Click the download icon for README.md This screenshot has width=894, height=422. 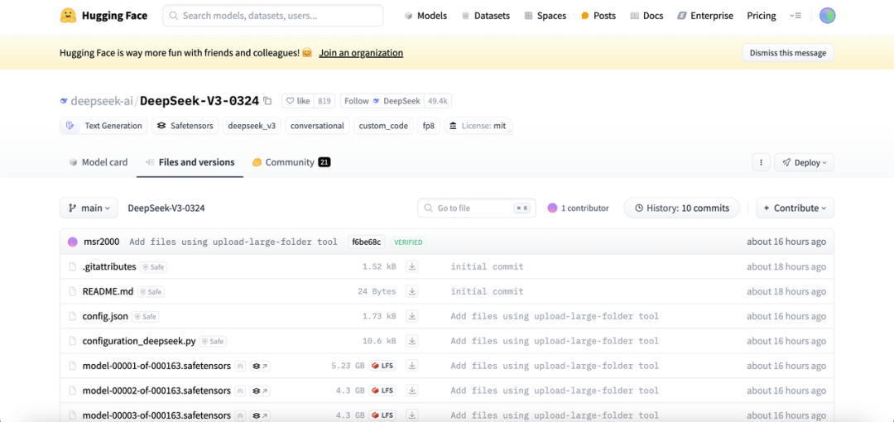(412, 291)
